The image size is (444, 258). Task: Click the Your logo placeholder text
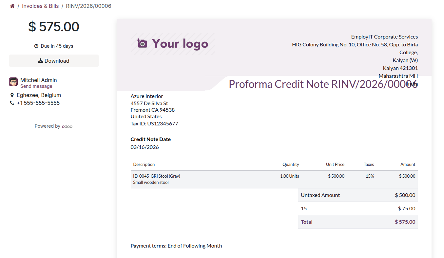click(x=180, y=44)
